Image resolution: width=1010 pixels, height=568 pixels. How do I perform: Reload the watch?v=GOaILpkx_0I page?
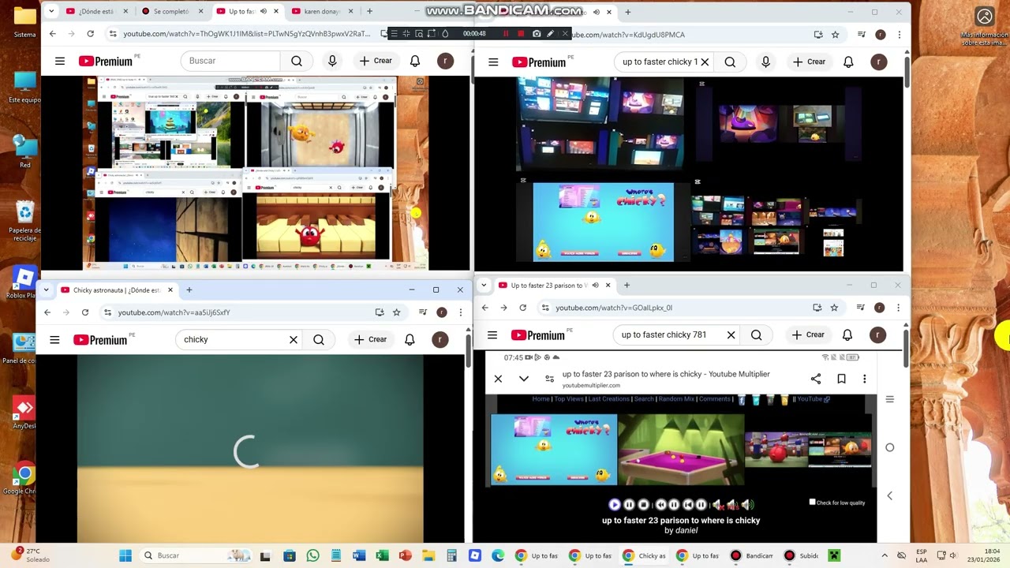(522, 308)
